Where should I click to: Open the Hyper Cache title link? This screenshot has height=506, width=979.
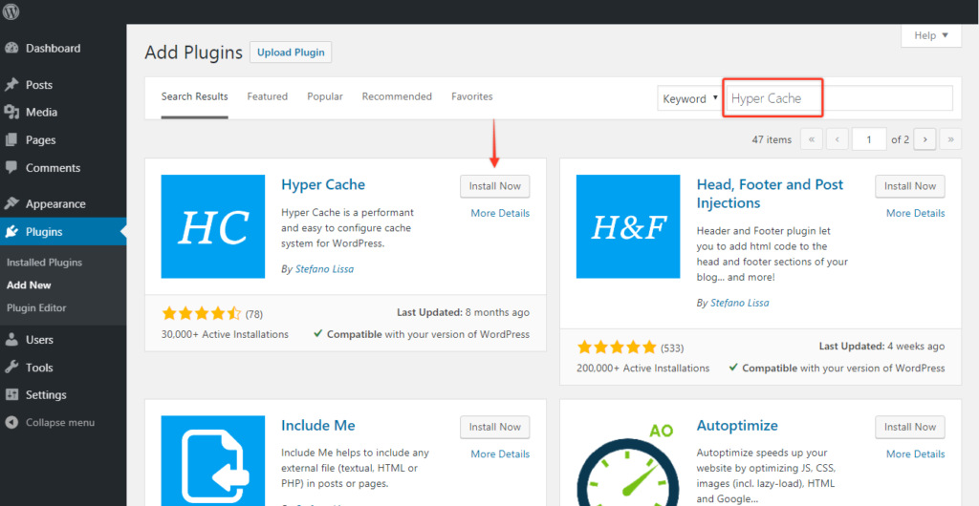point(323,184)
